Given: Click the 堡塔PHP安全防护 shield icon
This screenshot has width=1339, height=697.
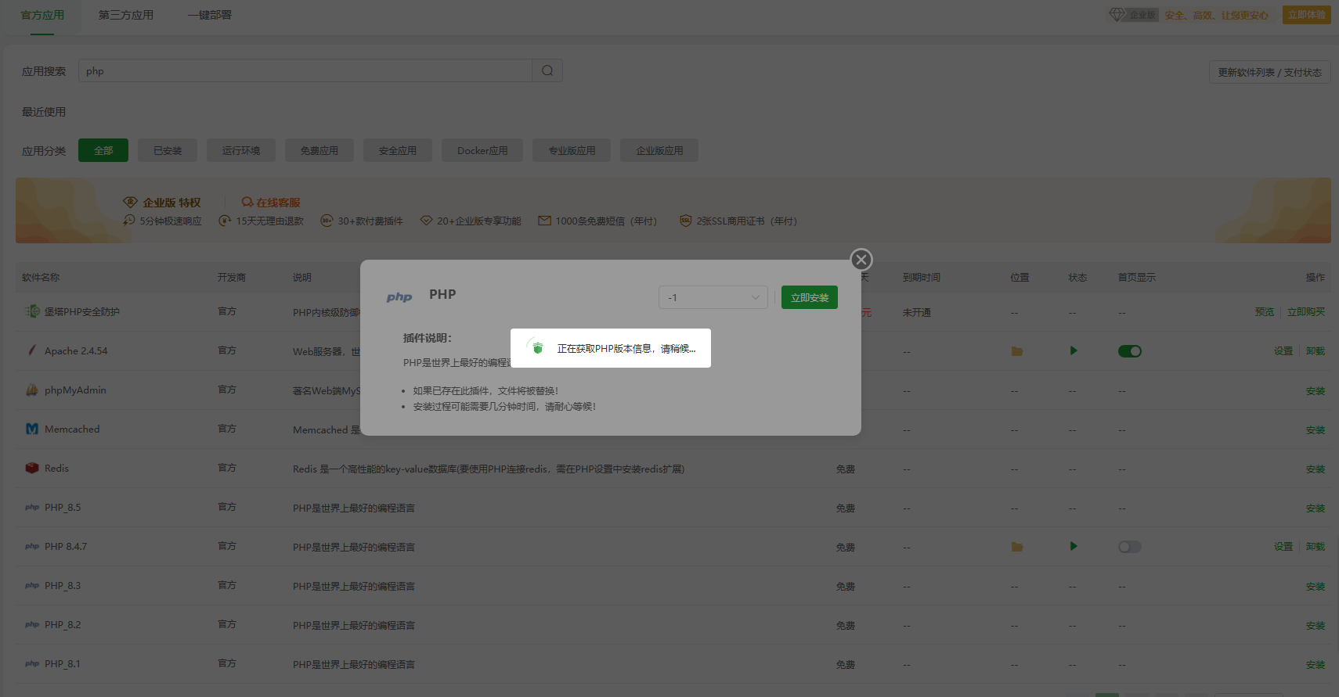Looking at the screenshot, I should pyautogui.click(x=32, y=311).
